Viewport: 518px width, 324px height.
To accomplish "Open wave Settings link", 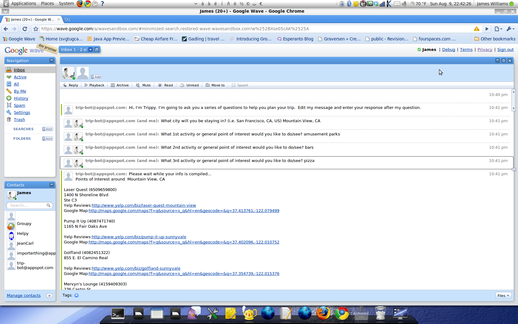I will (22, 113).
